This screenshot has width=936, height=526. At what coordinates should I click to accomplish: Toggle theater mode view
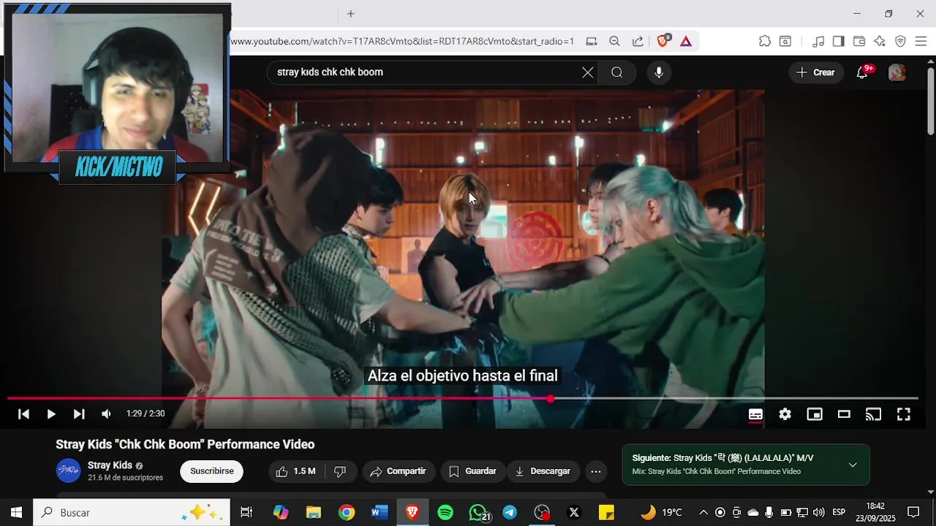844,414
